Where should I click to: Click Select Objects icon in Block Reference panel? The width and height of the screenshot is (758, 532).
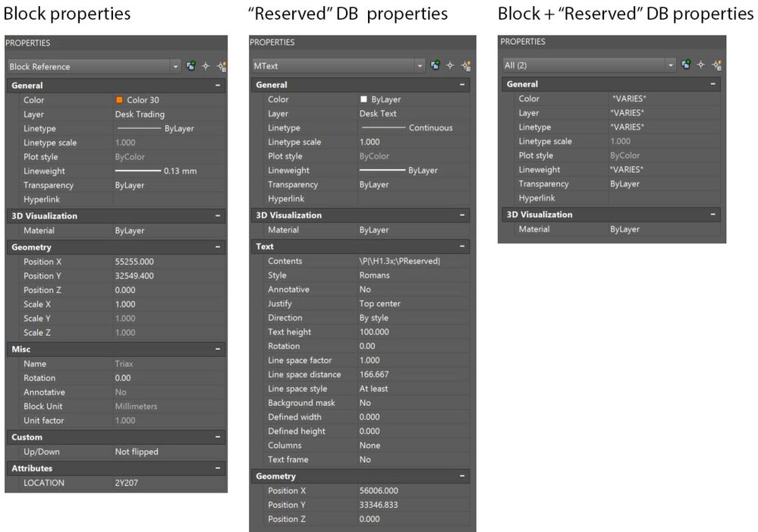coord(206,67)
